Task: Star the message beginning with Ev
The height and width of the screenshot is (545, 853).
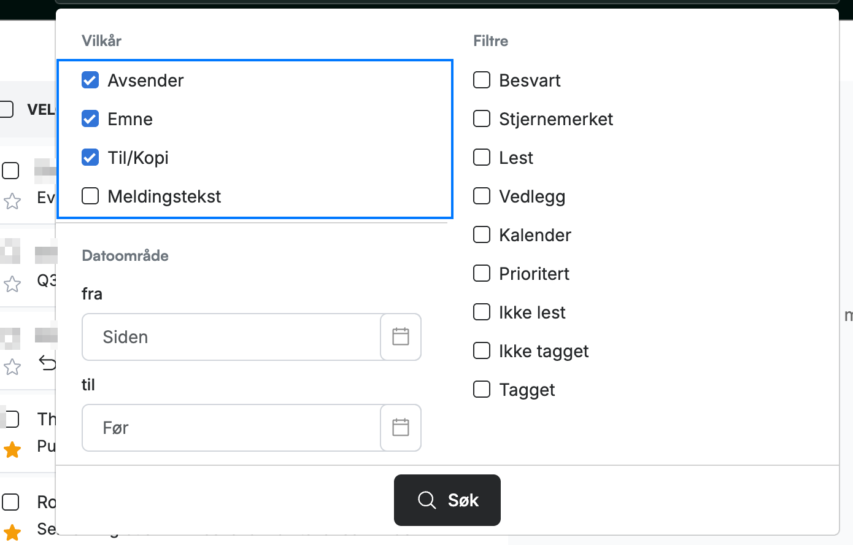Action: point(12,201)
